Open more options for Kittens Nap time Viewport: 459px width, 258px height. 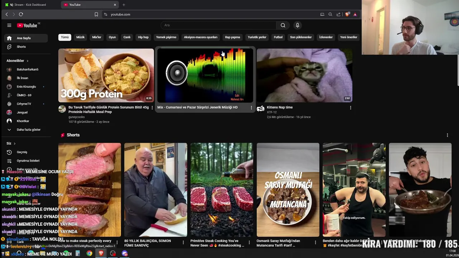[x=350, y=107]
